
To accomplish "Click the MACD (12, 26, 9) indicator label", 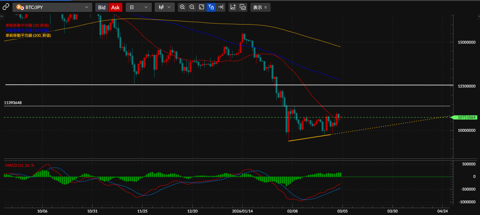I will [20, 165].
